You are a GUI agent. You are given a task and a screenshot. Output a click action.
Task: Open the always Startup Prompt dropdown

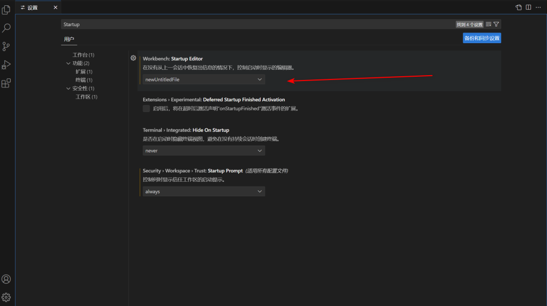[204, 191]
